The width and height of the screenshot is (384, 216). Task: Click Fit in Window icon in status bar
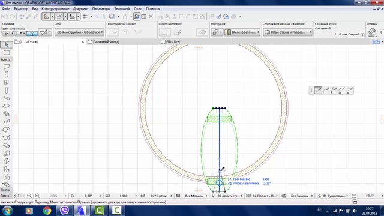[37, 196]
